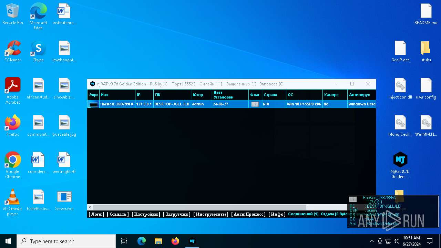Select the Server.exe desktop icon

click(x=64, y=200)
